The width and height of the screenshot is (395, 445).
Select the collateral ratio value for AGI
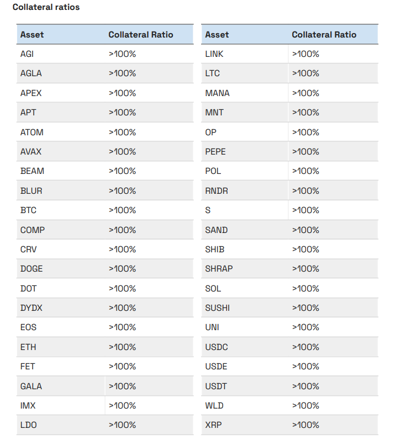pos(122,54)
